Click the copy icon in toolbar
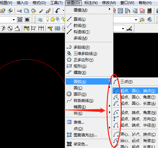This screenshot has height=148, width=158. coord(27,11)
